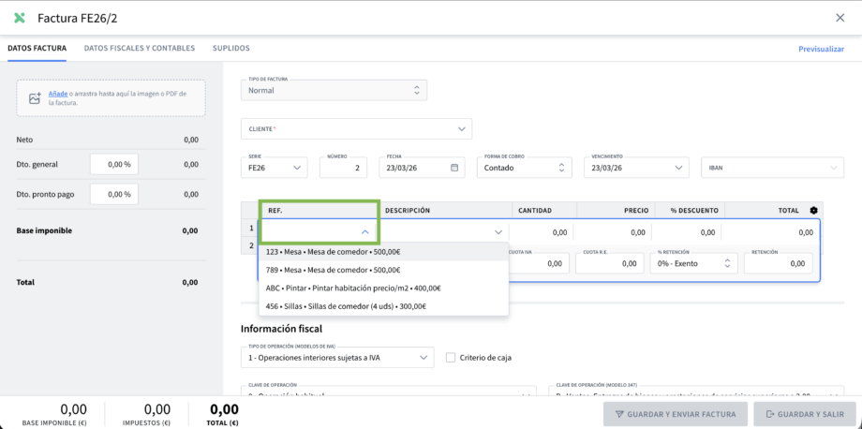Close the Factura FE26/2 dialog
The image size is (862, 429).
(840, 18)
